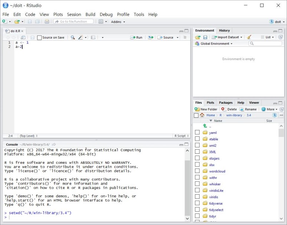Click the Save All icon in main toolbar

(37, 22)
